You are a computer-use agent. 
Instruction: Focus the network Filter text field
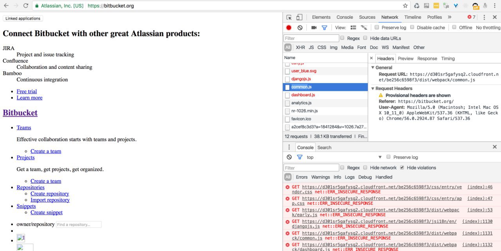(312, 38)
